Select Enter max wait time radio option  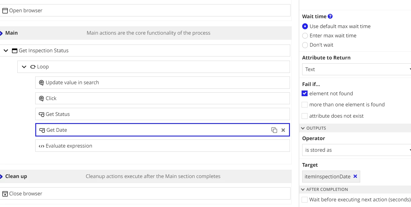305,36
